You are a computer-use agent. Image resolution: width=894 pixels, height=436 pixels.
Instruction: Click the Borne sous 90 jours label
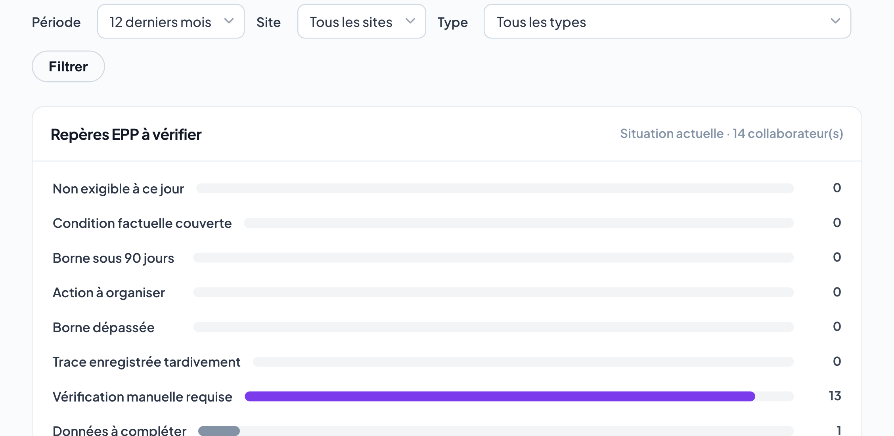click(x=113, y=258)
